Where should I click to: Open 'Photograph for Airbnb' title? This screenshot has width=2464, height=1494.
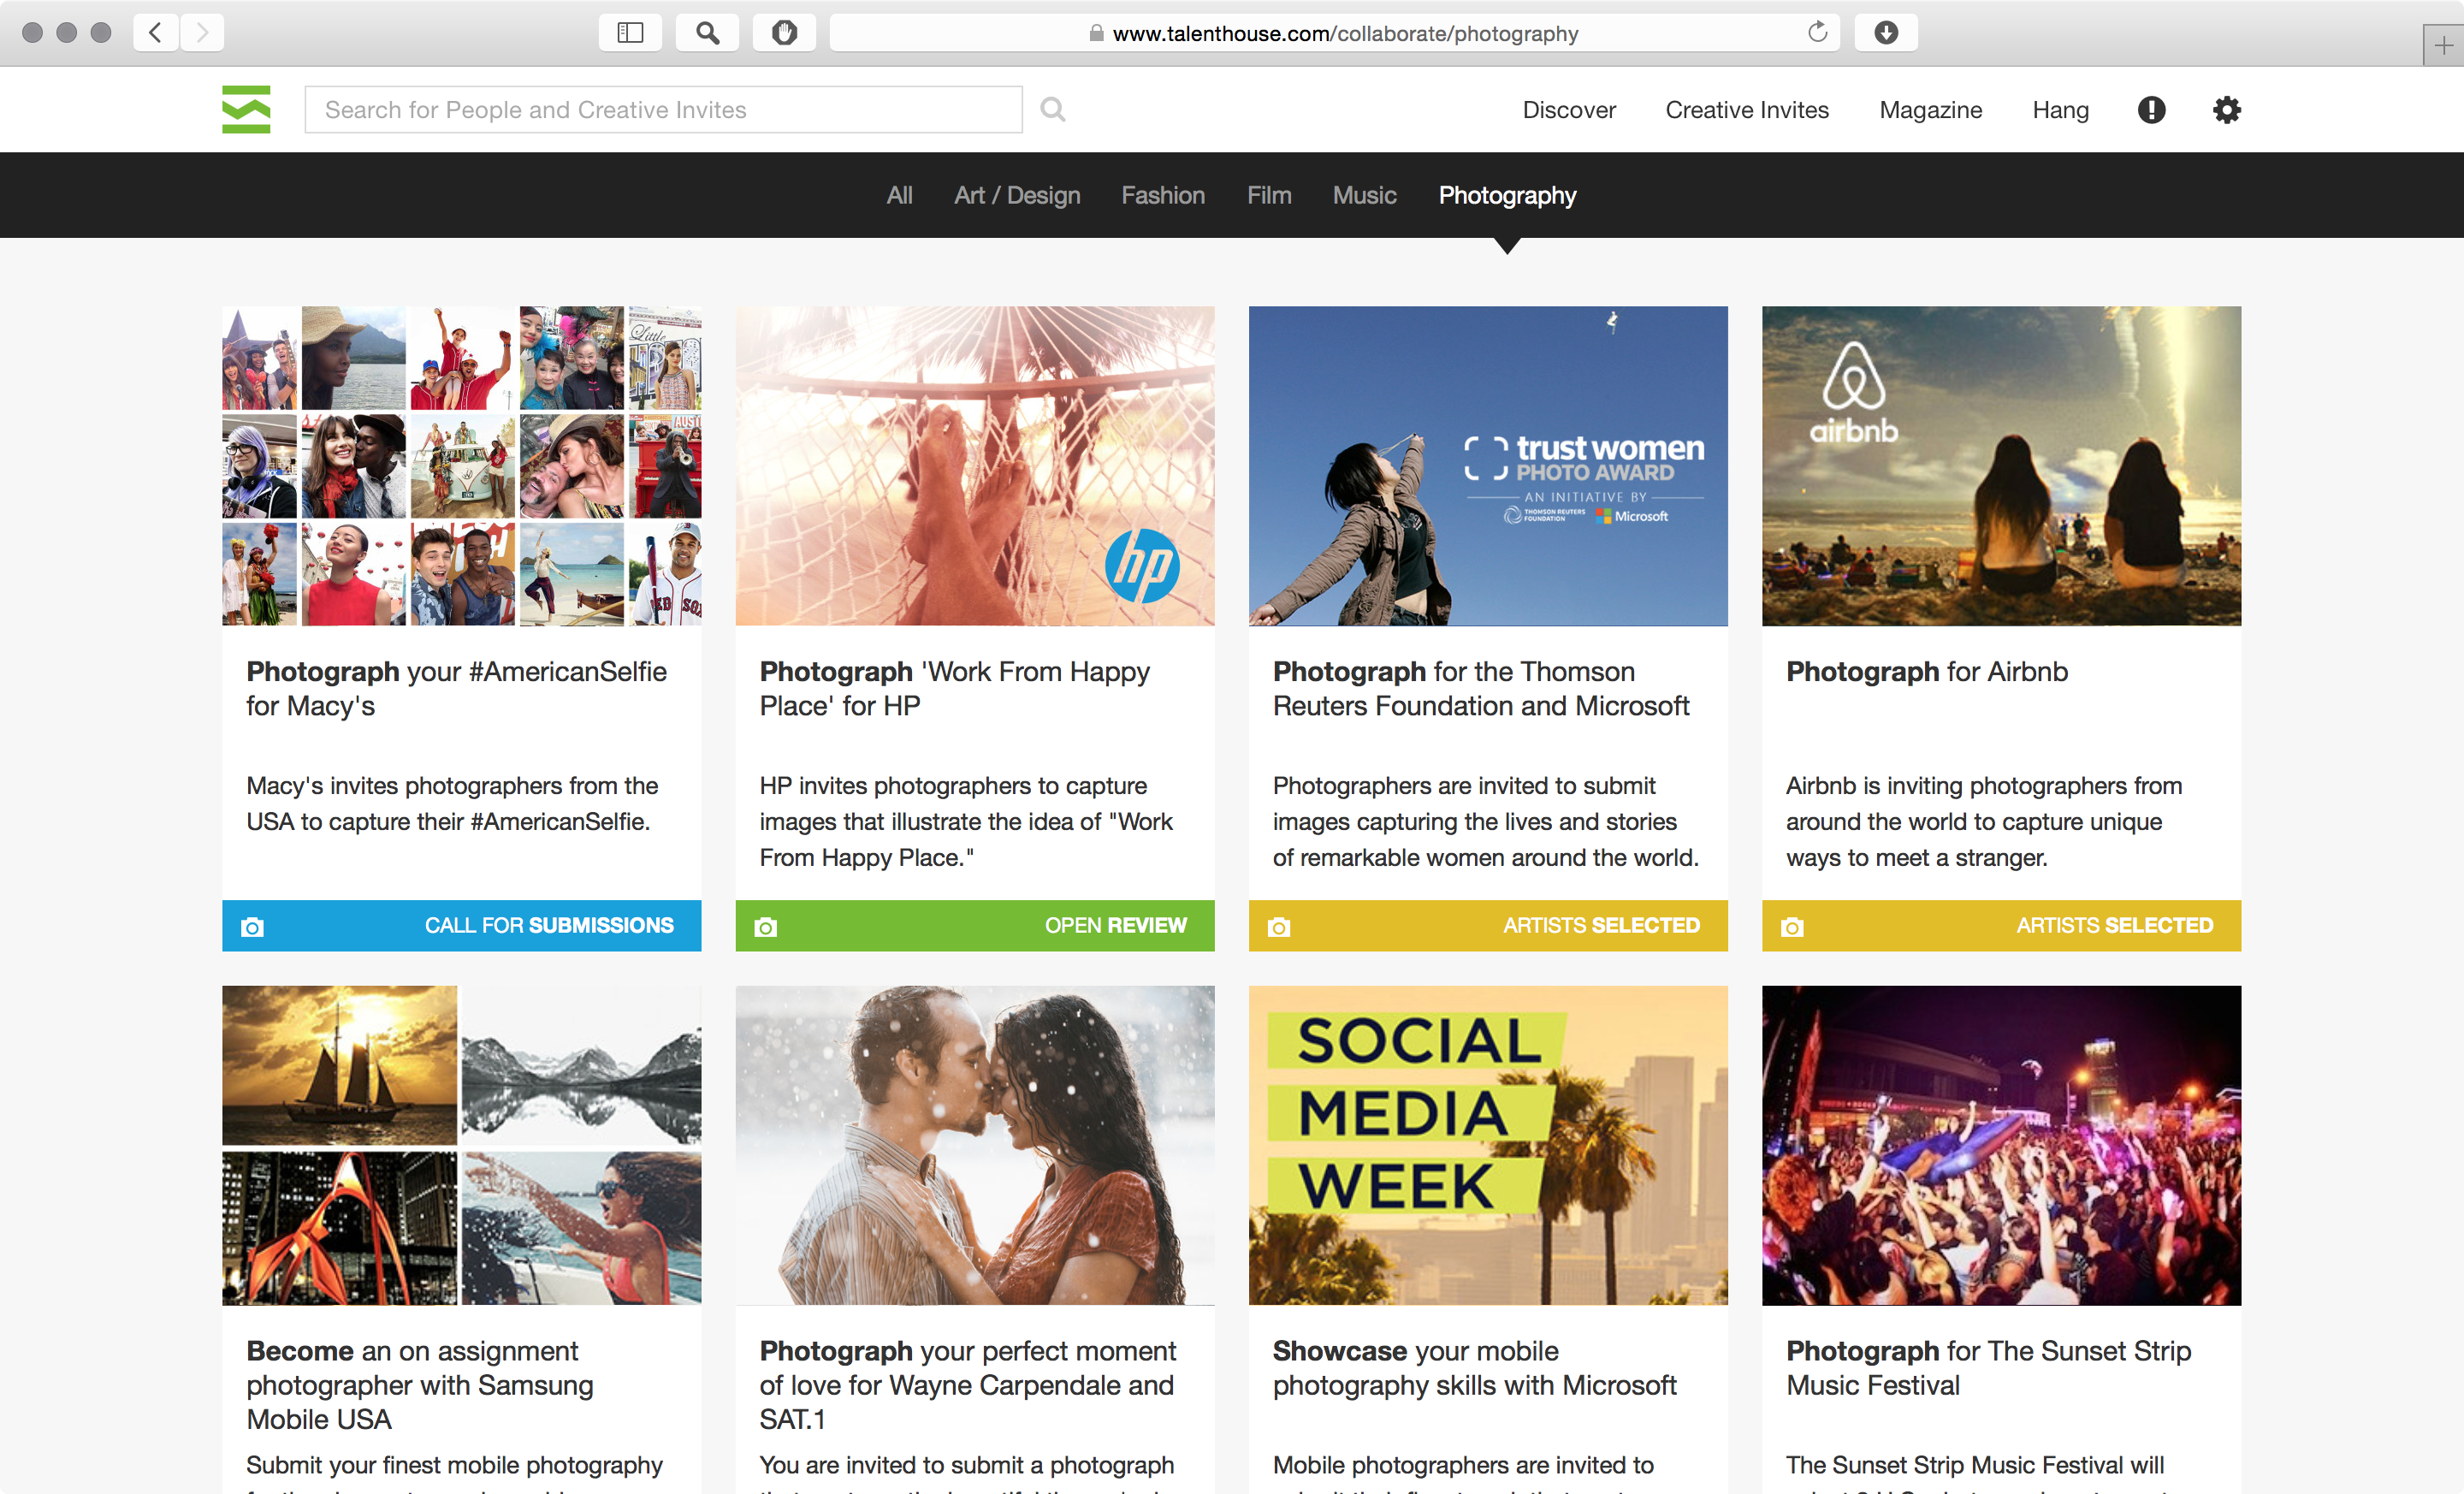click(1927, 671)
